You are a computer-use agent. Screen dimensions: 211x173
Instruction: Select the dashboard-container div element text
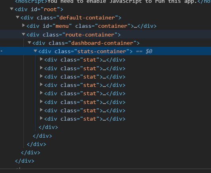click(x=86, y=43)
